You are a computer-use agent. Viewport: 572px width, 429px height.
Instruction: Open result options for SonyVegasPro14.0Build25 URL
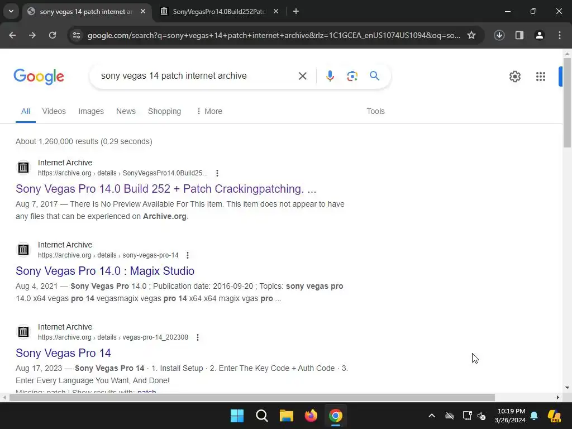point(217,173)
